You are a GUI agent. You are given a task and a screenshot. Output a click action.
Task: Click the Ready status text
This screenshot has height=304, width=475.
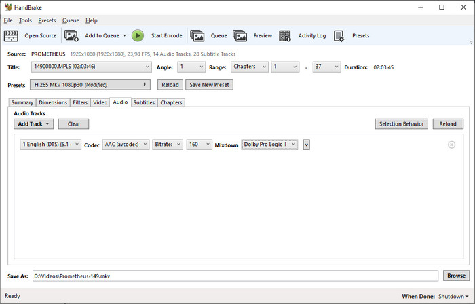point(12,296)
